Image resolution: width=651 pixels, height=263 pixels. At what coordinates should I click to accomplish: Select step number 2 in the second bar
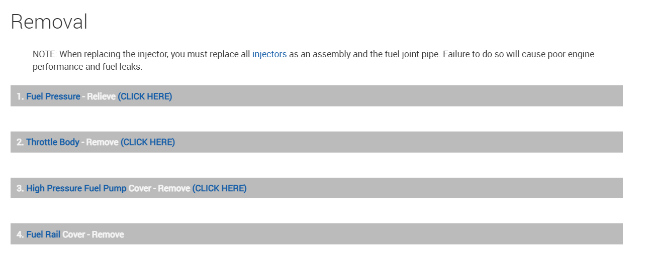[20, 142]
